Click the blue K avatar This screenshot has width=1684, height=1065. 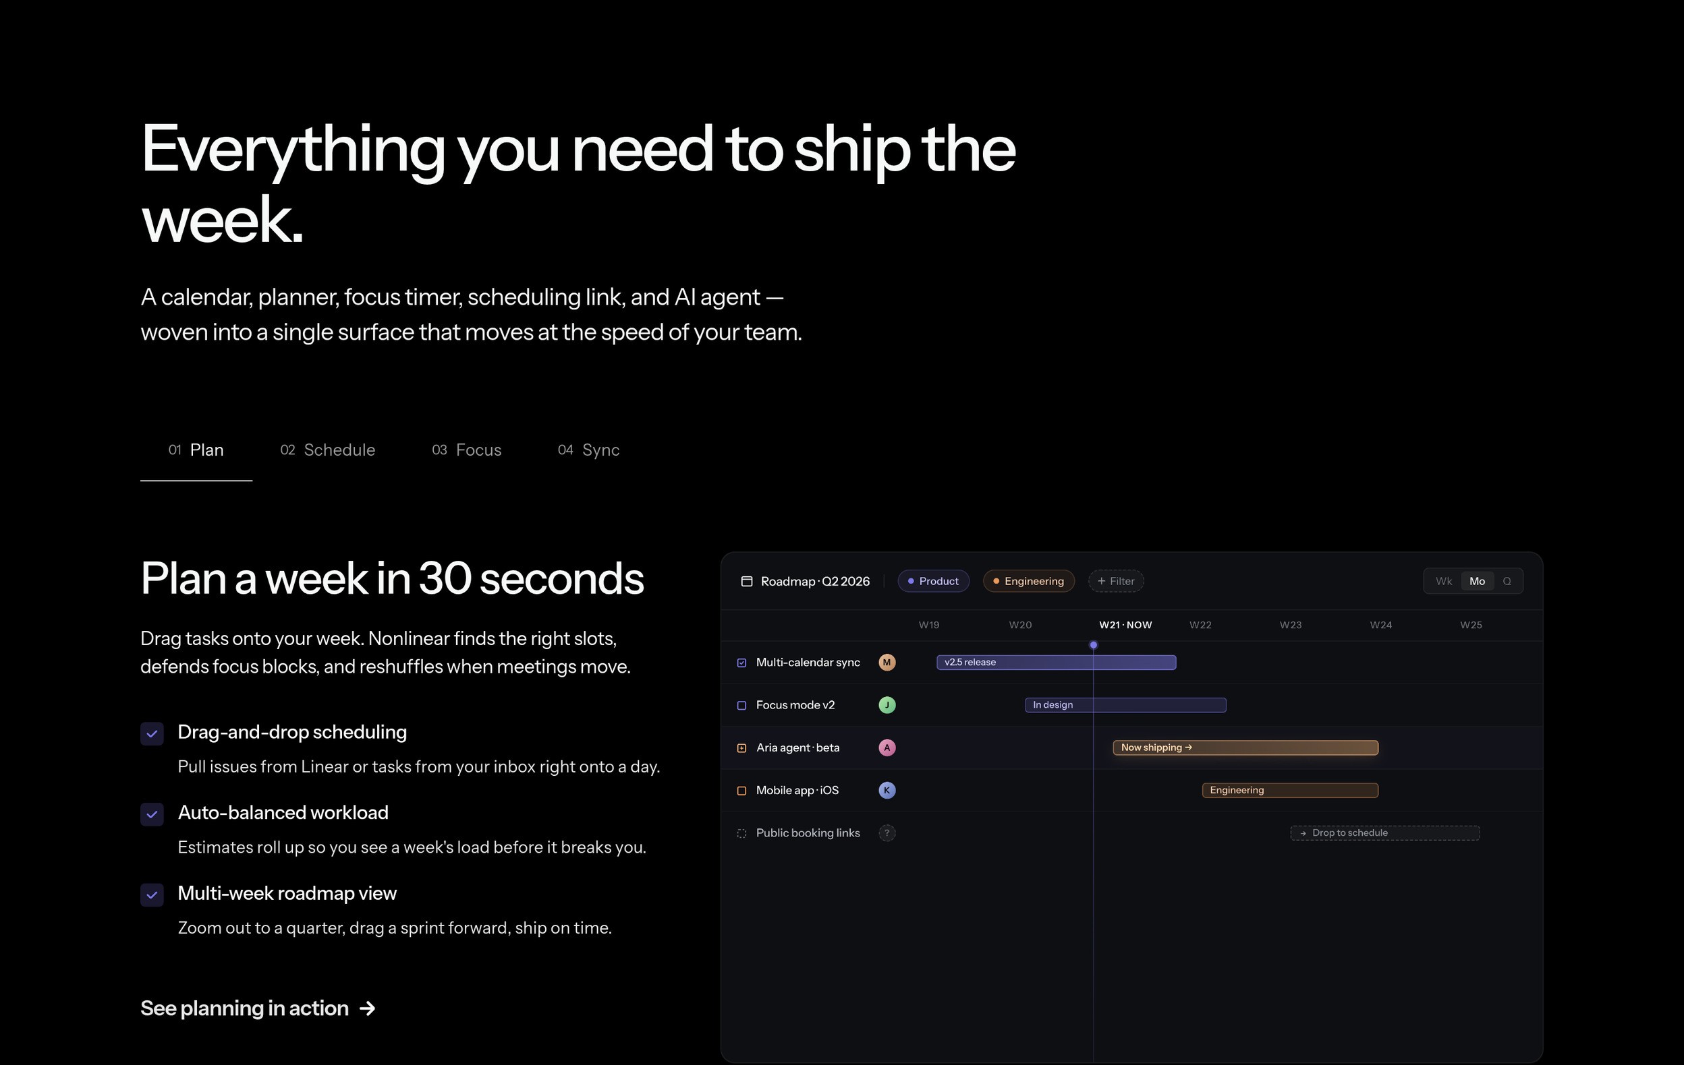pyautogui.click(x=887, y=790)
